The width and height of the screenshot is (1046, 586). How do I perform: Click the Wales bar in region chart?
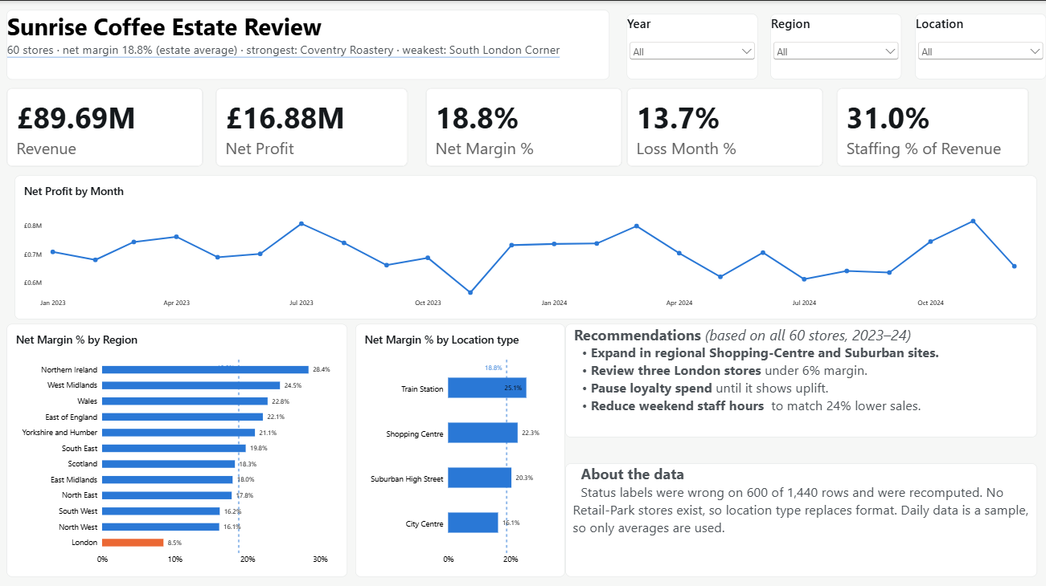pos(185,401)
